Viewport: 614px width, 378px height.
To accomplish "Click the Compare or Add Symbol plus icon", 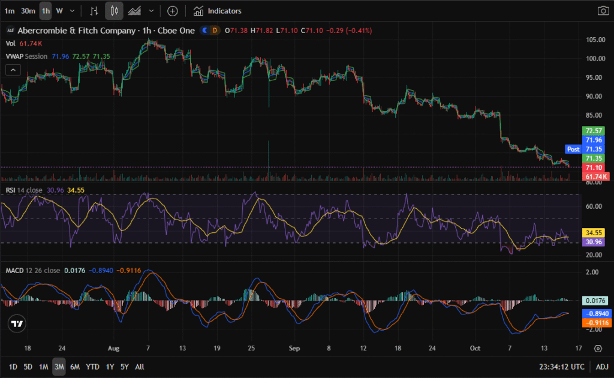I will click(x=173, y=11).
